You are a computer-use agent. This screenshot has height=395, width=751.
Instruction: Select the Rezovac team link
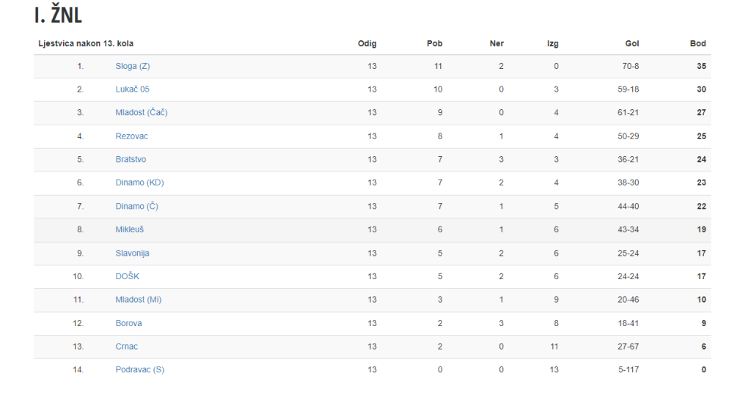point(132,136)
